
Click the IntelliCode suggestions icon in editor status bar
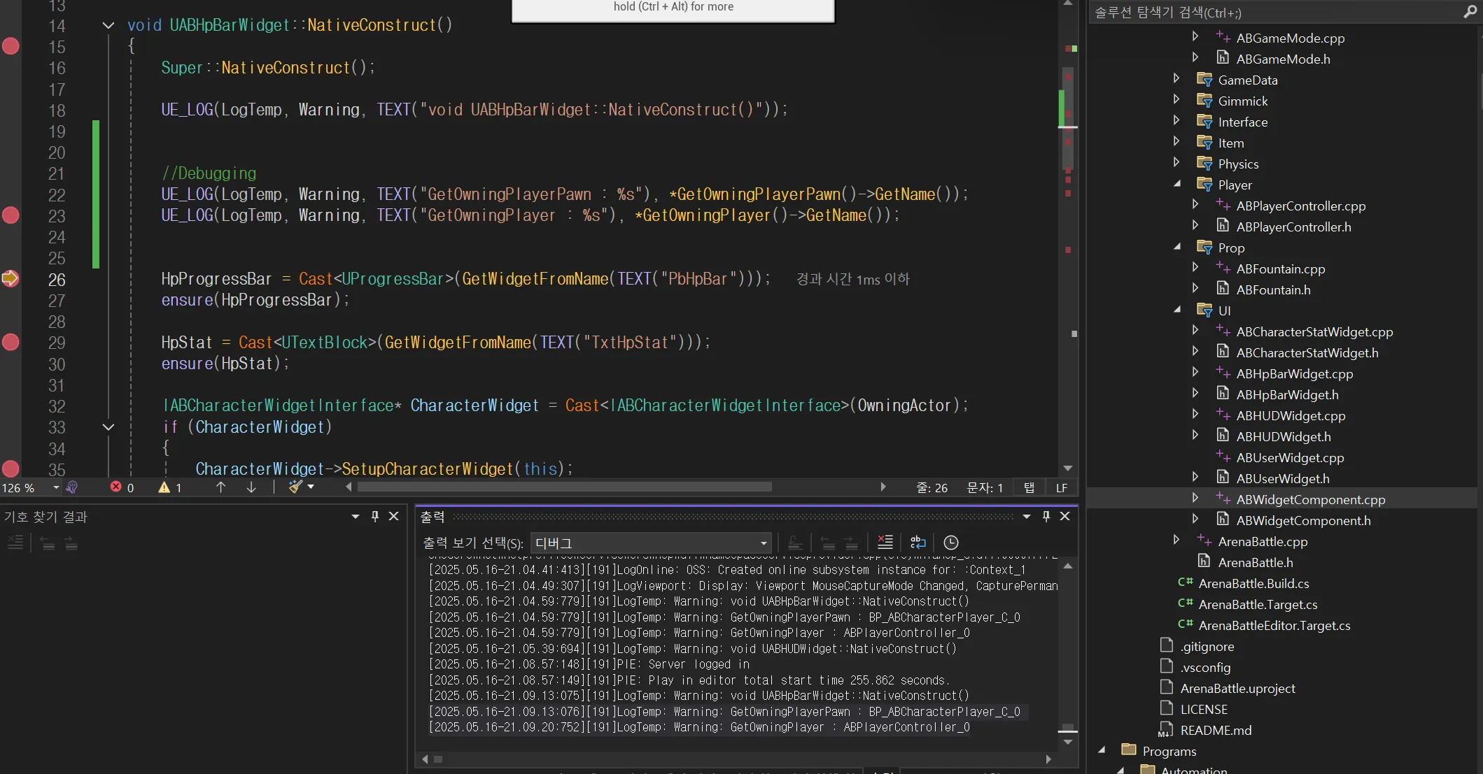72,487
